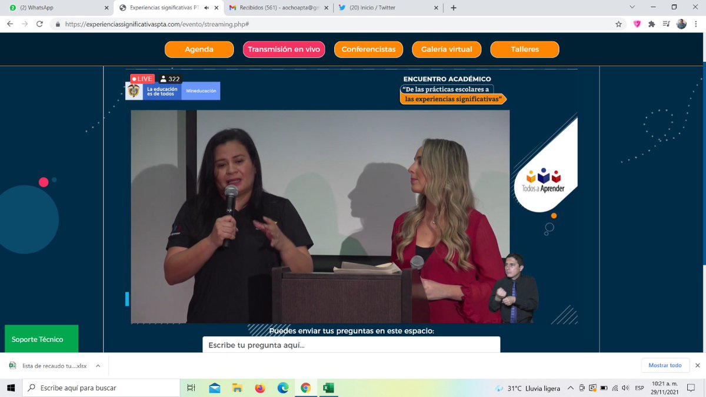Open the Windows Start menu
The width and height of the screenshot is (706, 397).
pos(11,388)
